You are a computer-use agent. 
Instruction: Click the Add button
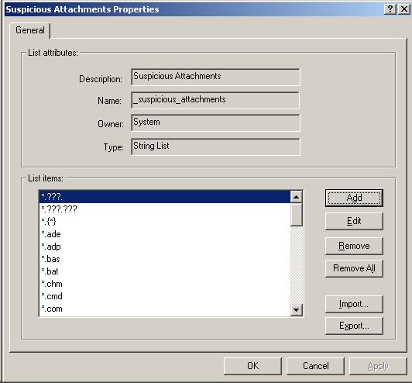point(354,198)
